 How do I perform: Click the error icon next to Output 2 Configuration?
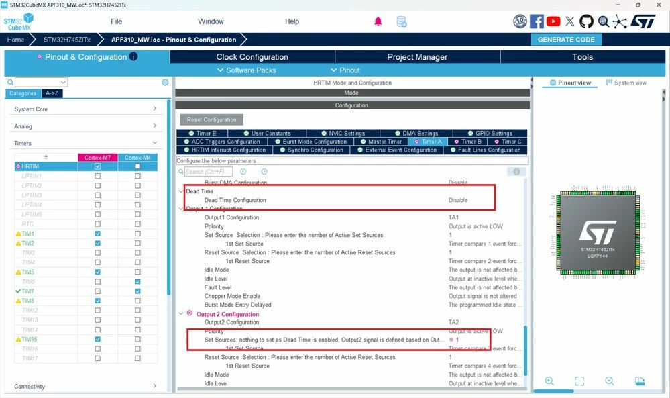point(190,313)
